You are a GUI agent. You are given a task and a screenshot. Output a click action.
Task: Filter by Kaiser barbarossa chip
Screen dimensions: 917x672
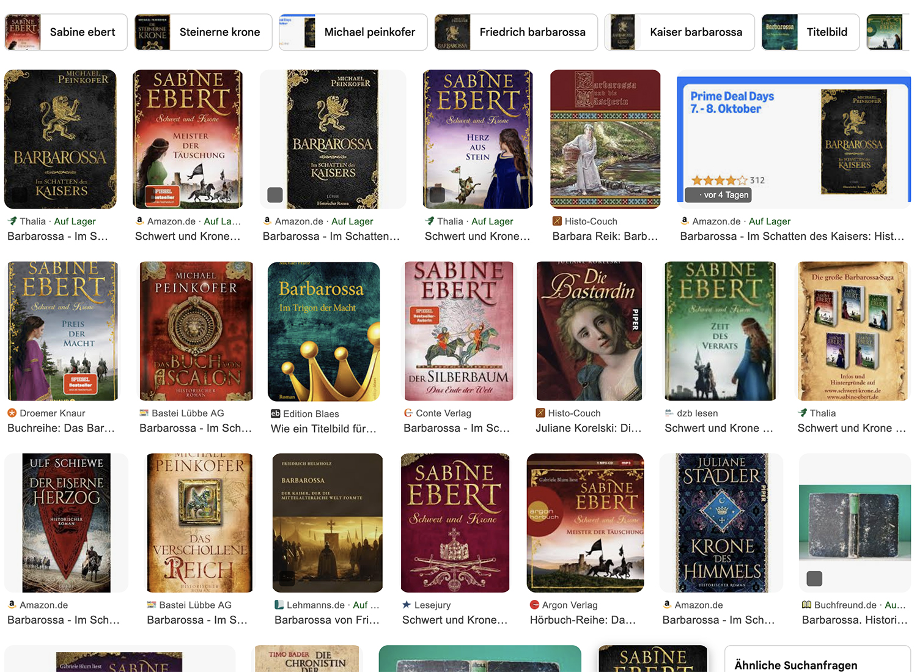point(679,32)
